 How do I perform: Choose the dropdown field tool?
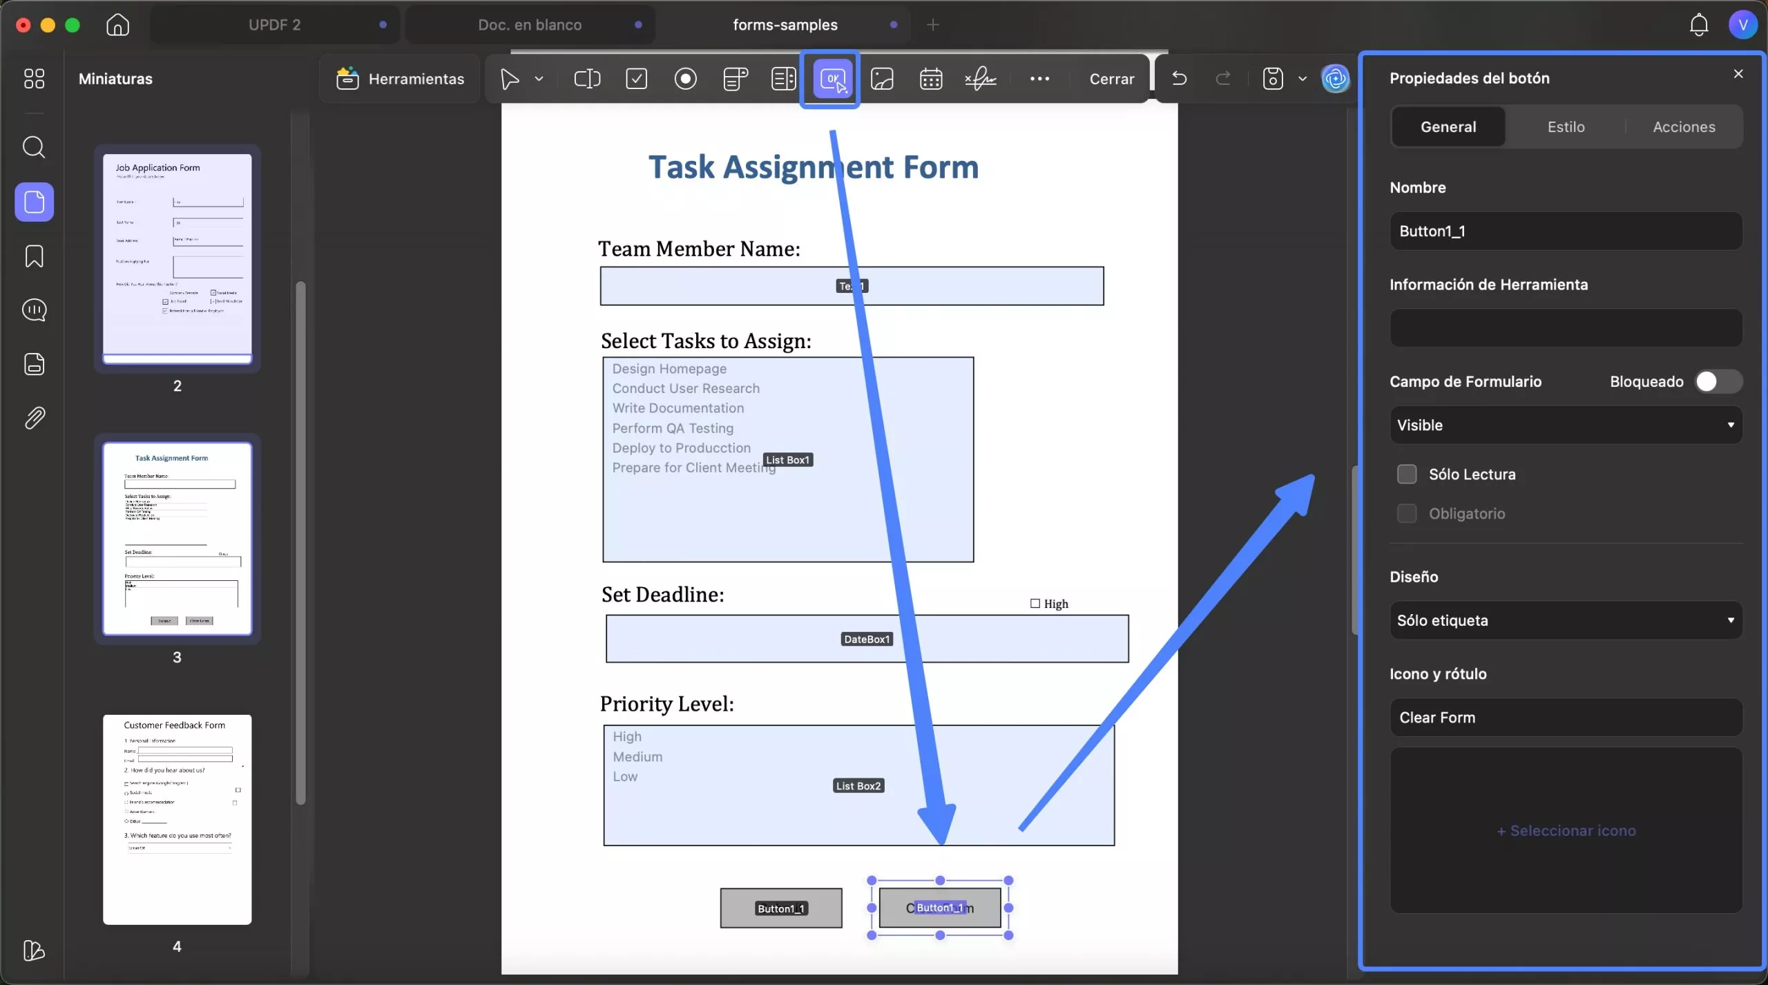click(x=735, y=79)
